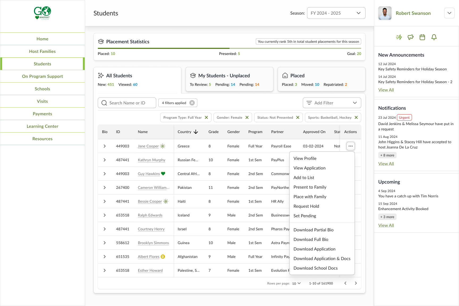Click the three-dot actions button for Jane Cooper
Screen dimensions: 459x306
pyautogui.click(x=350, y=146)
